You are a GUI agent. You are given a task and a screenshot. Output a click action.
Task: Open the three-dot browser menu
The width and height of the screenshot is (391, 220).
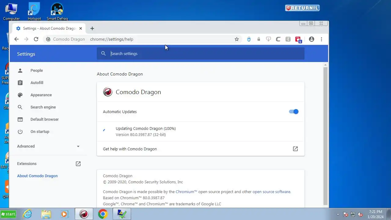321,39
